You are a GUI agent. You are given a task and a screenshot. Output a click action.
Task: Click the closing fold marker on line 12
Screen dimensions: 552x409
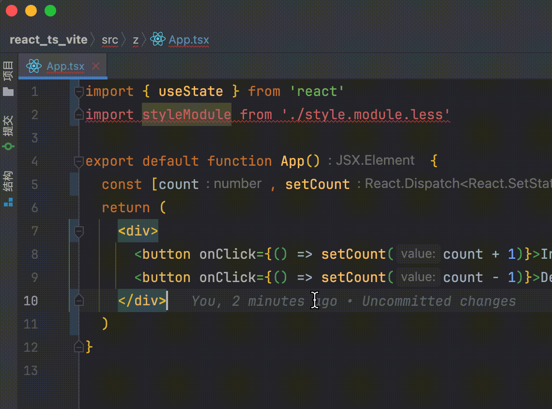pos(79,347)
